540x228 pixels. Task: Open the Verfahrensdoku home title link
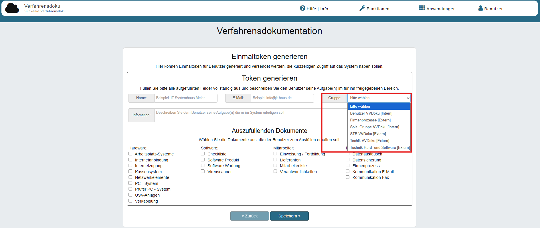pos(42,6)
